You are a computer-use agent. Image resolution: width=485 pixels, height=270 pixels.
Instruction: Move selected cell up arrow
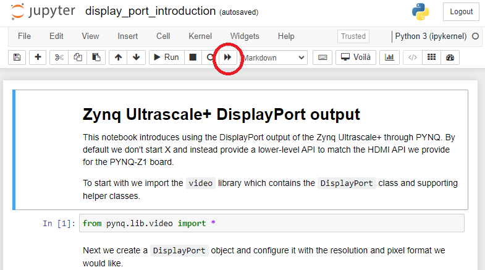pyautogui.click(x=118, y=57)
